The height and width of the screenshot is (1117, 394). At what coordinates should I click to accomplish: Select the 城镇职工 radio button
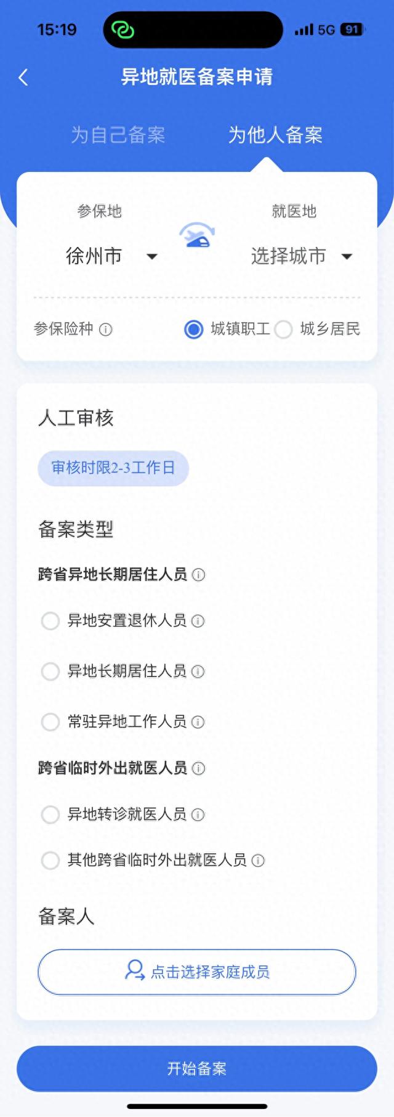tap(194, 330)
